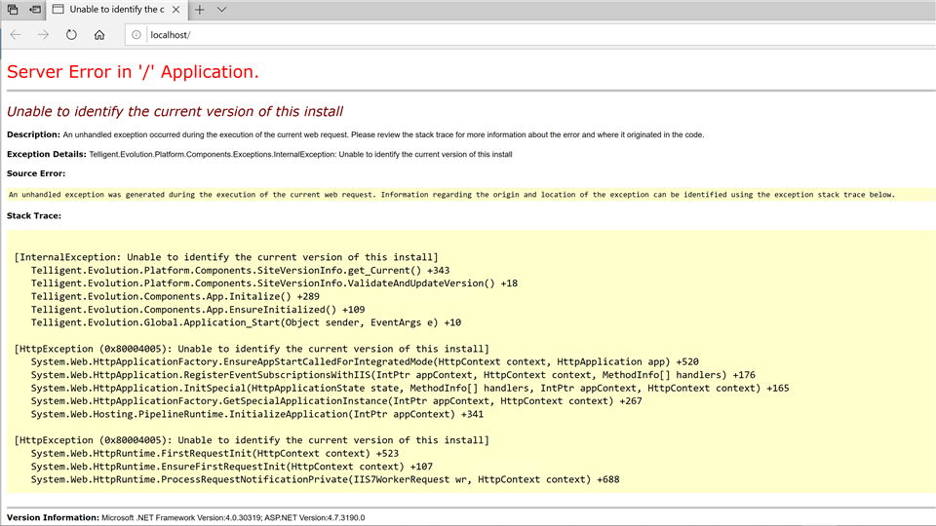The height and width of the screenshot is (526, 936).
Task: Click 'EnsureAppStartCalledForIntegratedMode' stack line
Action: [365, 362]
